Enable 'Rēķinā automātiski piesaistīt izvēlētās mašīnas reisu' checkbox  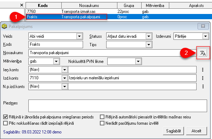(102, 117)
